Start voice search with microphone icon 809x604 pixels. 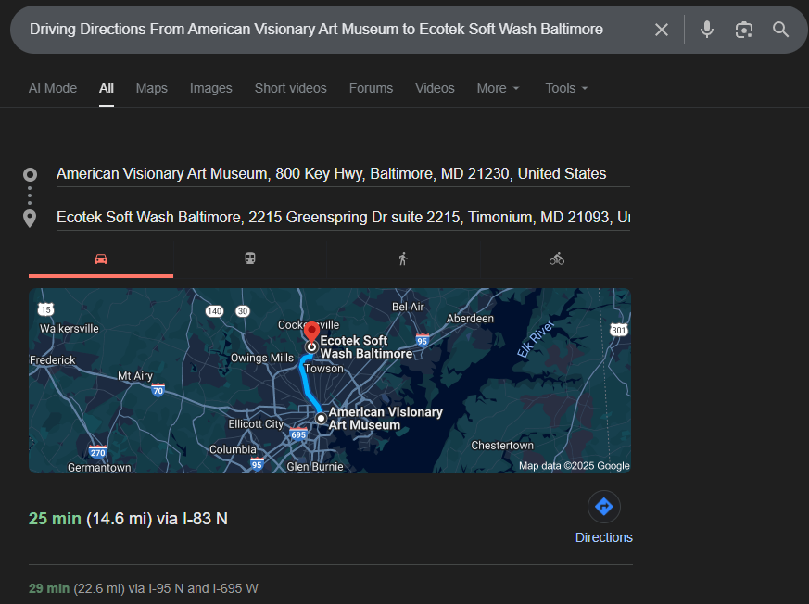[707, 30]
